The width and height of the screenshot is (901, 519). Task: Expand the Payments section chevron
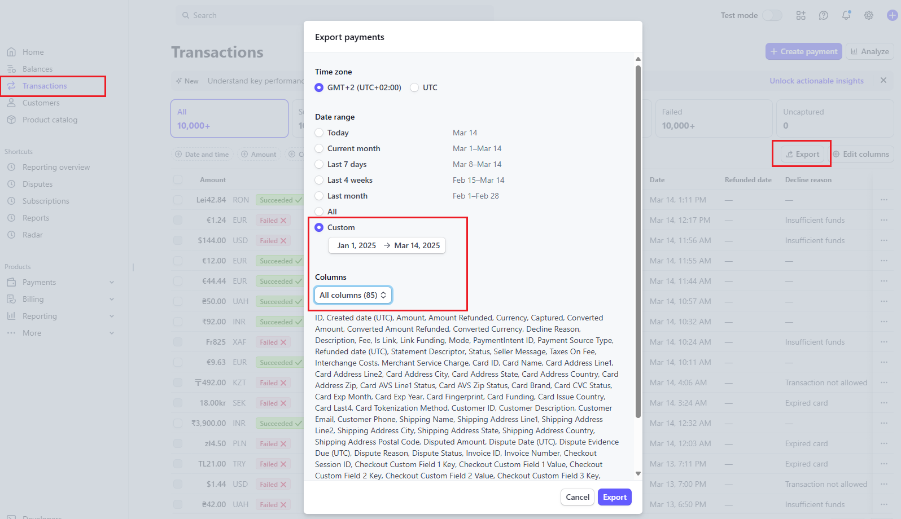pyautogui.click(x=112, y=282)
